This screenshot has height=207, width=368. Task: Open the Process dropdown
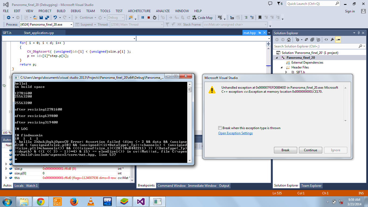71,25
